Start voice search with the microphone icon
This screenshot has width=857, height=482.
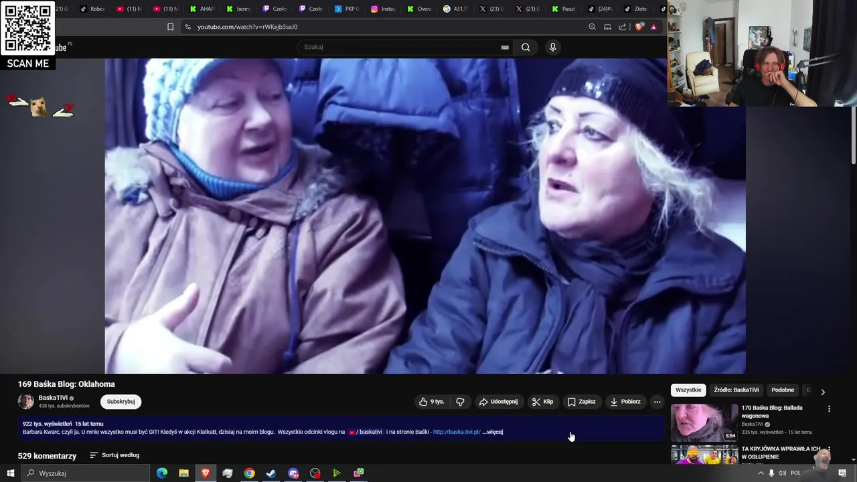click(x=552, y=47)
